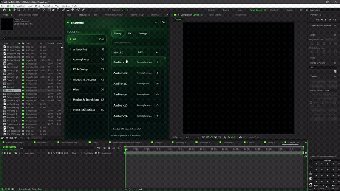340x191 pixels.
Task: Click the Composition Mini-Flowchart icon in timeline
Action: click(x=99, y=148)
